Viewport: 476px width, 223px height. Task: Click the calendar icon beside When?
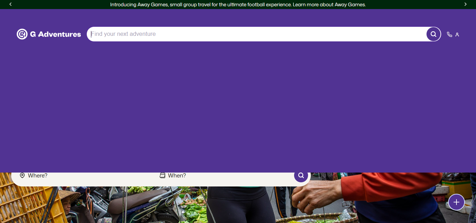tap(162, 175)
